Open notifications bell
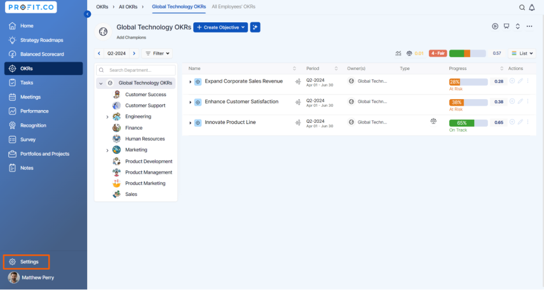 531,7
